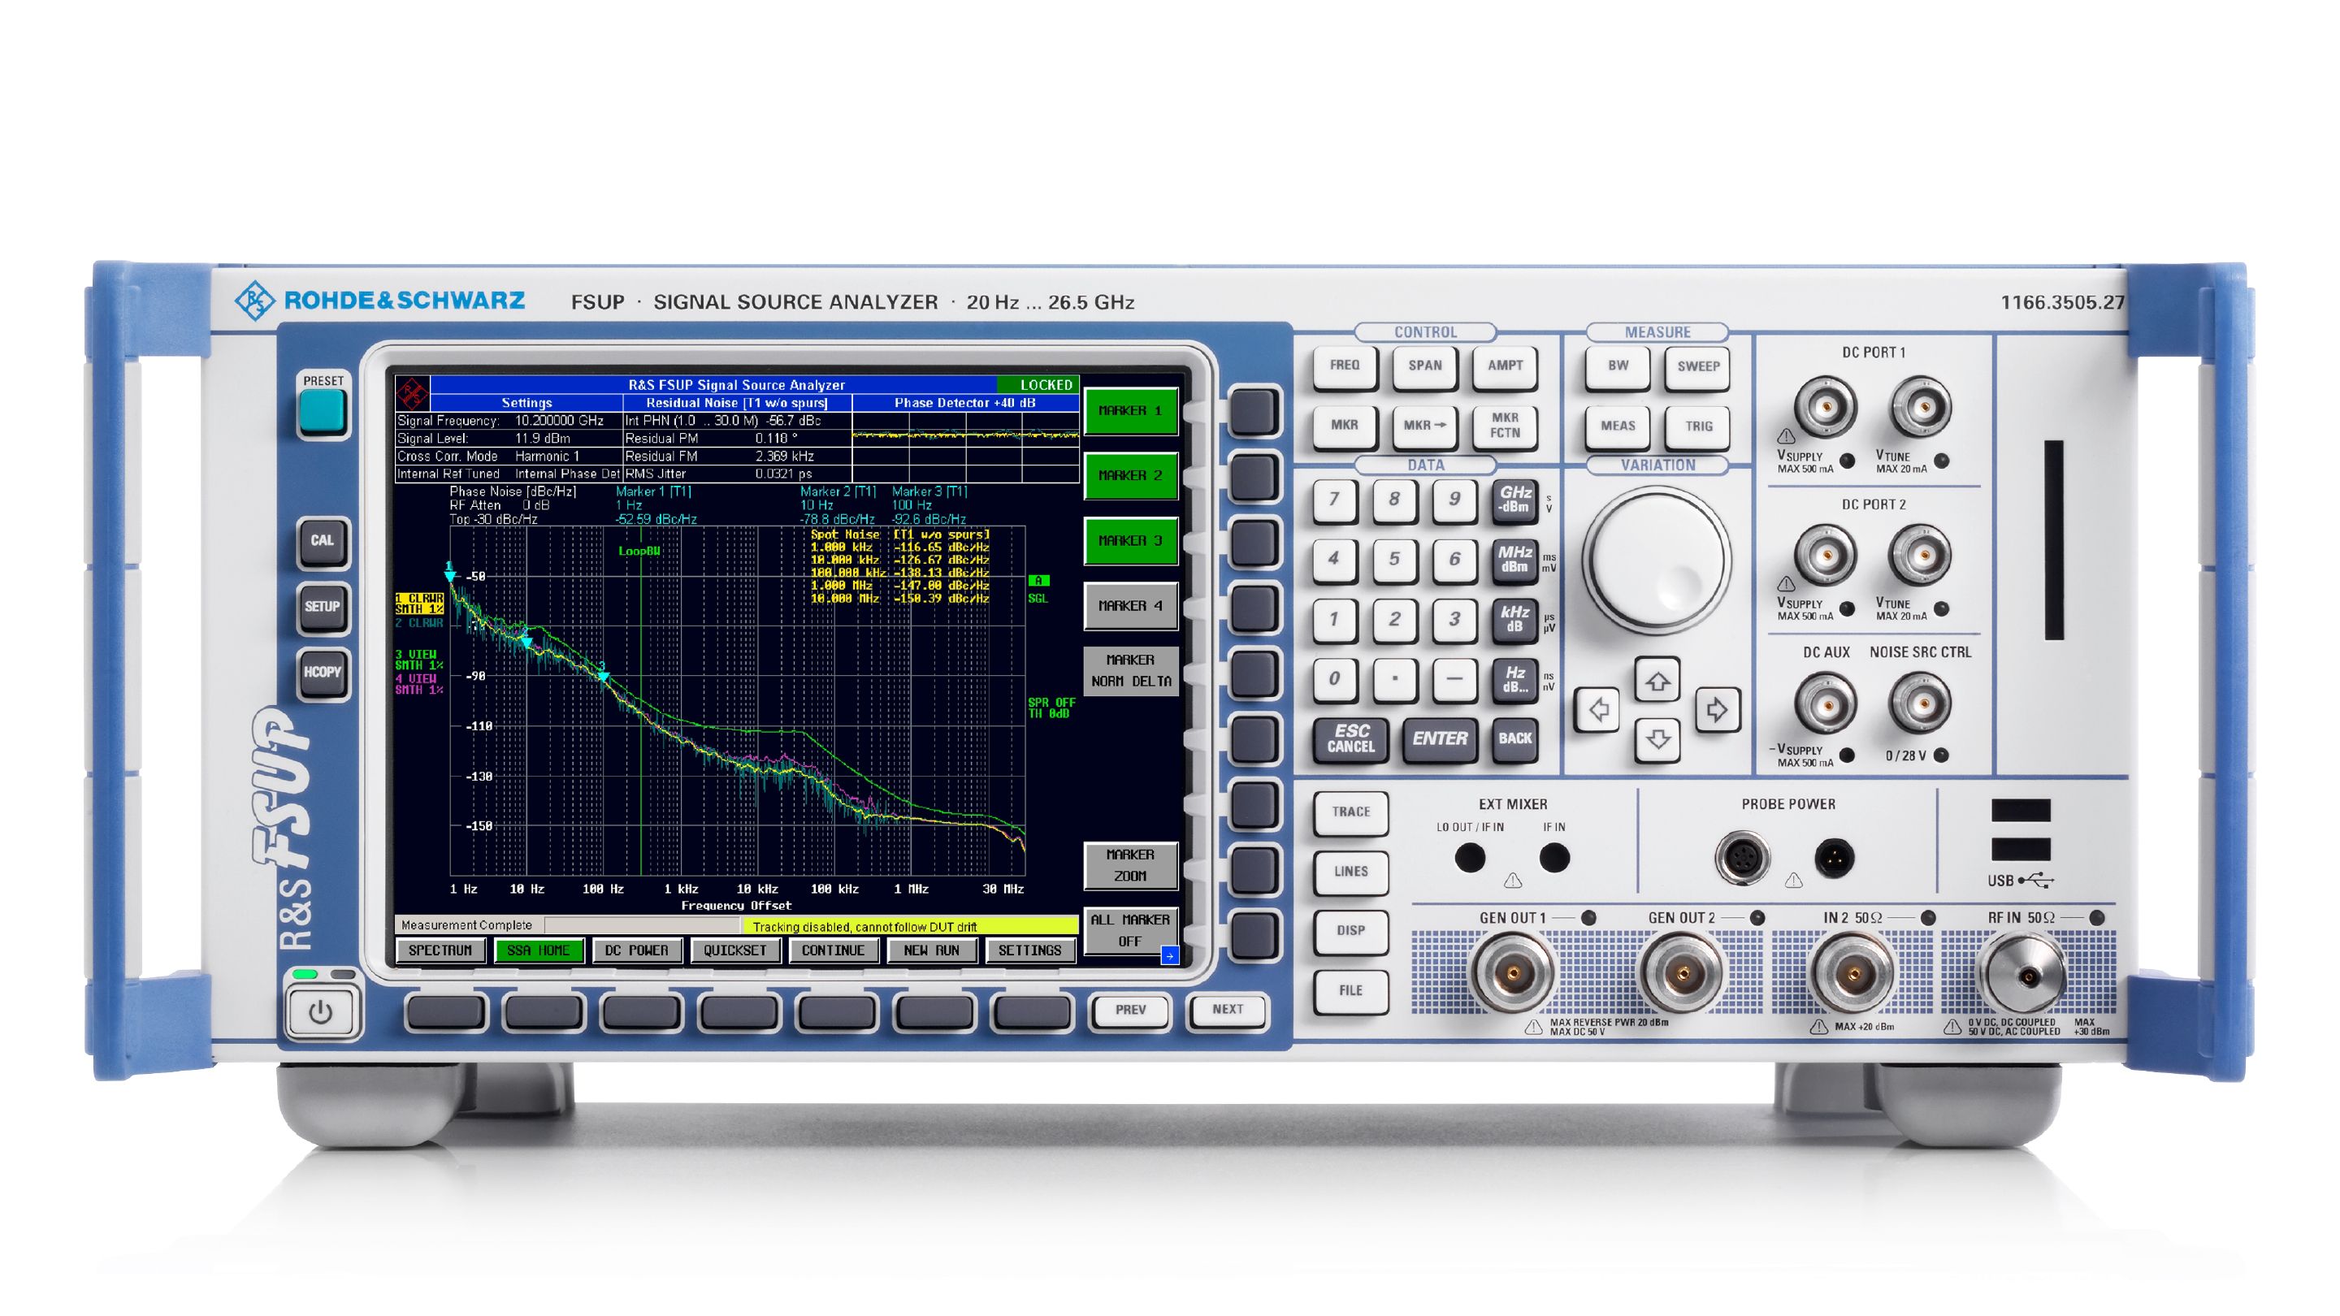The width and height of the screenshot is (2340, 1316).
Task: Select the SSA HOME softkey tab
Action: [541, 950]
